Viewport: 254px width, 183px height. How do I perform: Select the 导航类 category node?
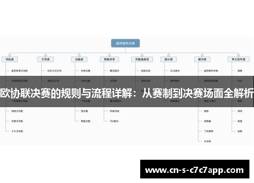point(10,59)
